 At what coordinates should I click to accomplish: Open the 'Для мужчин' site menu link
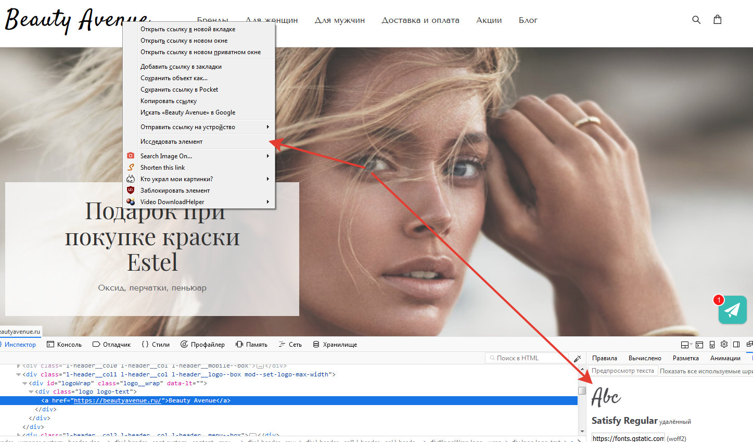click(340, 20)
